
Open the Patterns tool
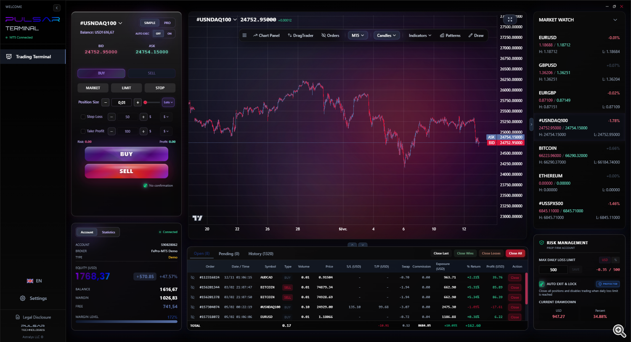pos(450,35)
